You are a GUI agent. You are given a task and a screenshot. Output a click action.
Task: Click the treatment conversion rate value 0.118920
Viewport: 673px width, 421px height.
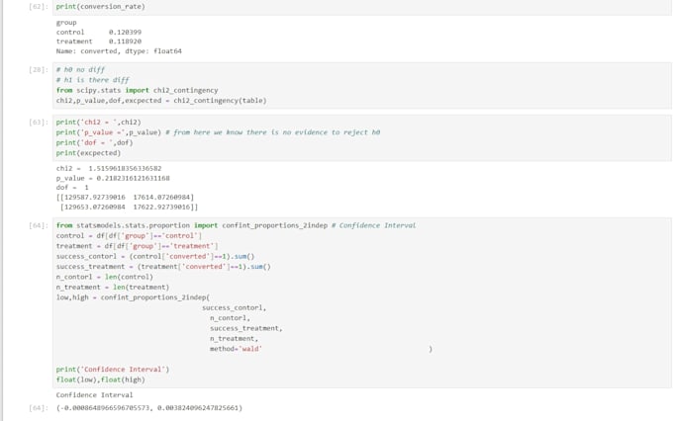pyautogui.click(x=125, y=42)
